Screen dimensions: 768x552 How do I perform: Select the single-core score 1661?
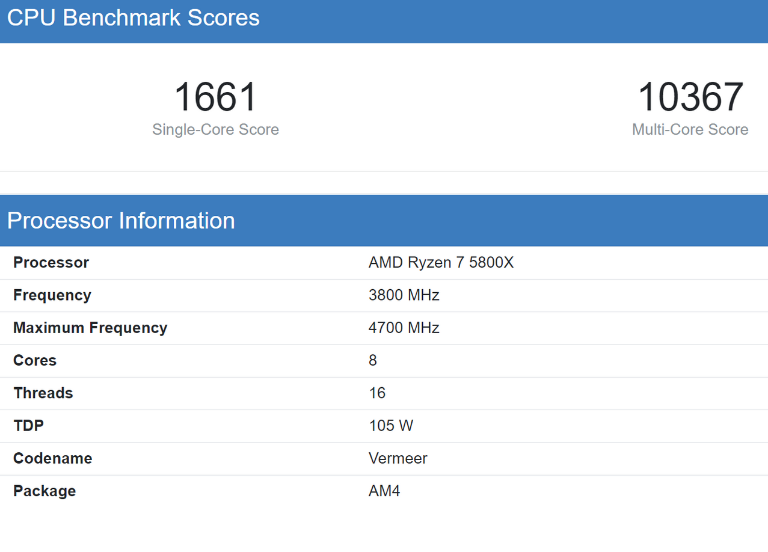click(x=215, y=97)
